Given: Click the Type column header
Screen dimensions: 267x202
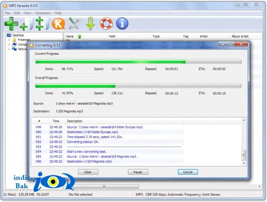Looking at the screenshot, I should tap(160, 36).
